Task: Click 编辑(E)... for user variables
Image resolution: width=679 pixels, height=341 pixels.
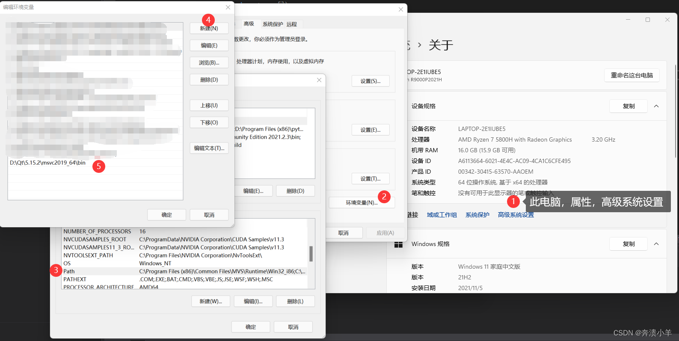Action: coord(253,191)
